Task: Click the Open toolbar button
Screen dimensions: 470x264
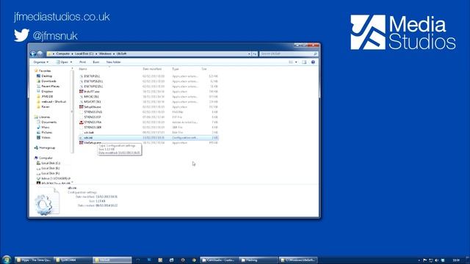Action: 62,62
